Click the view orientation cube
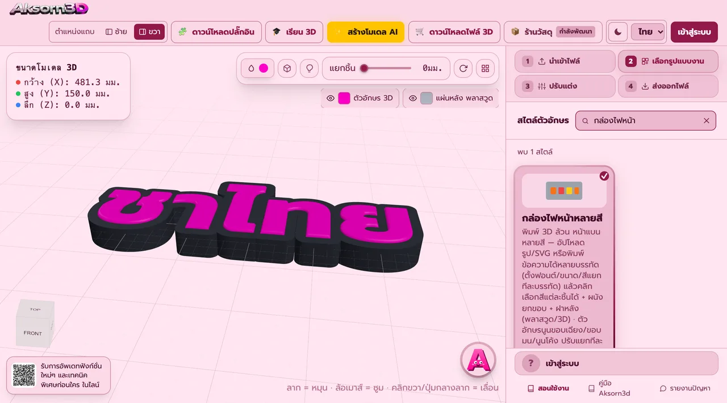The height and width of the screenshot is (403, 727). pyautogui.click(x=35, y=323)
